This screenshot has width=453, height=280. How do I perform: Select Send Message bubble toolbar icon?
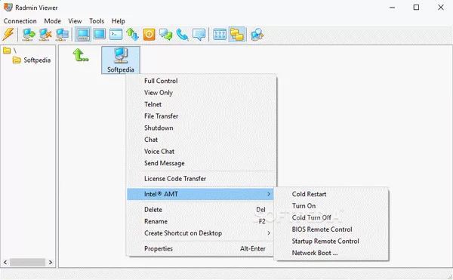click(x=199, y=35)
